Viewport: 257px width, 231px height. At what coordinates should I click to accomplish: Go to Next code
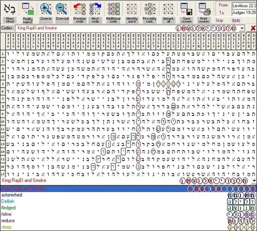pyautogui.click(x=95, y=9)
